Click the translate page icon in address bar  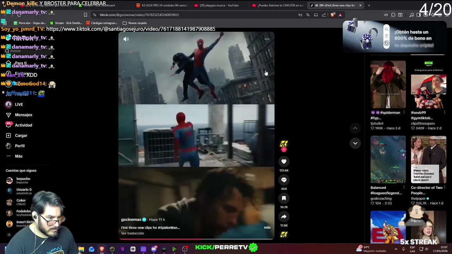click(x=308, y=15)
